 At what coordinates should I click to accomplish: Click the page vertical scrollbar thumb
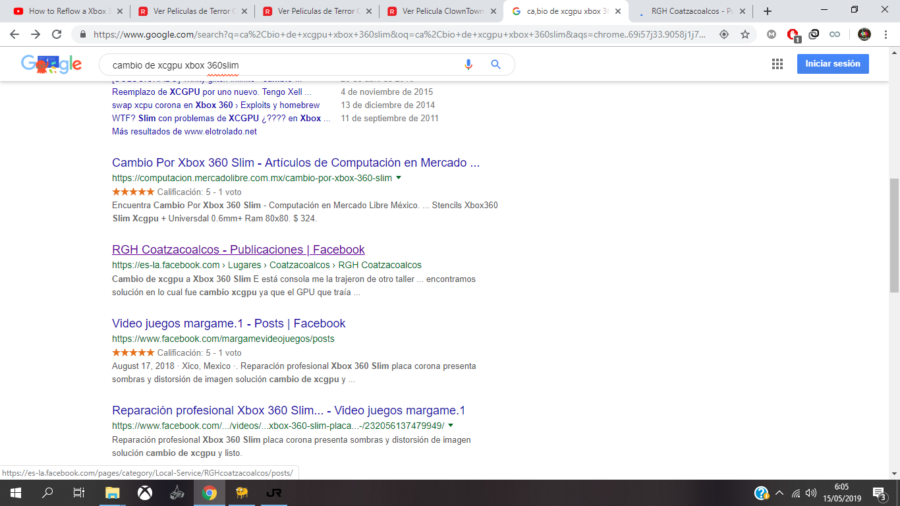tap(894, 235)
